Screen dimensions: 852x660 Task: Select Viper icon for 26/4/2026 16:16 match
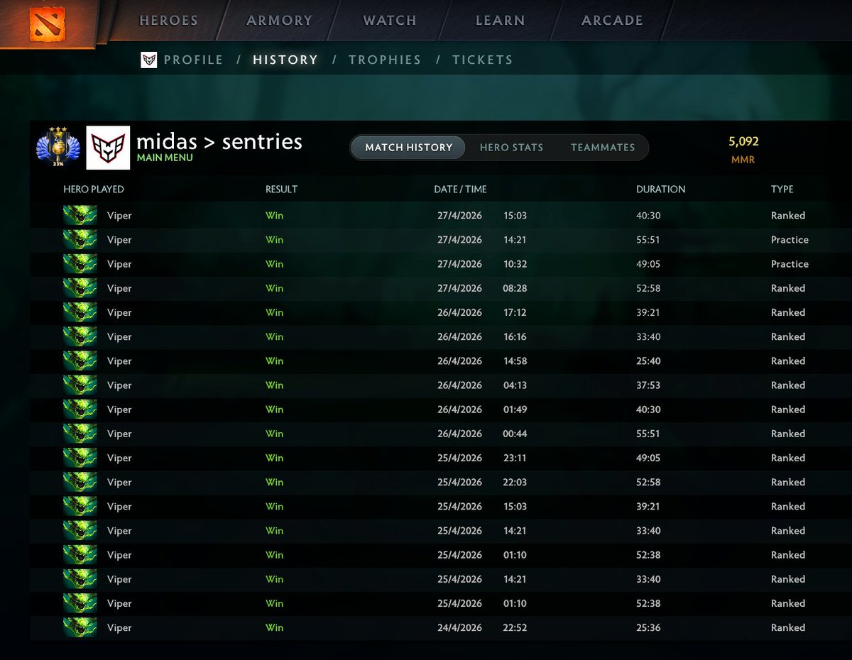80,336
